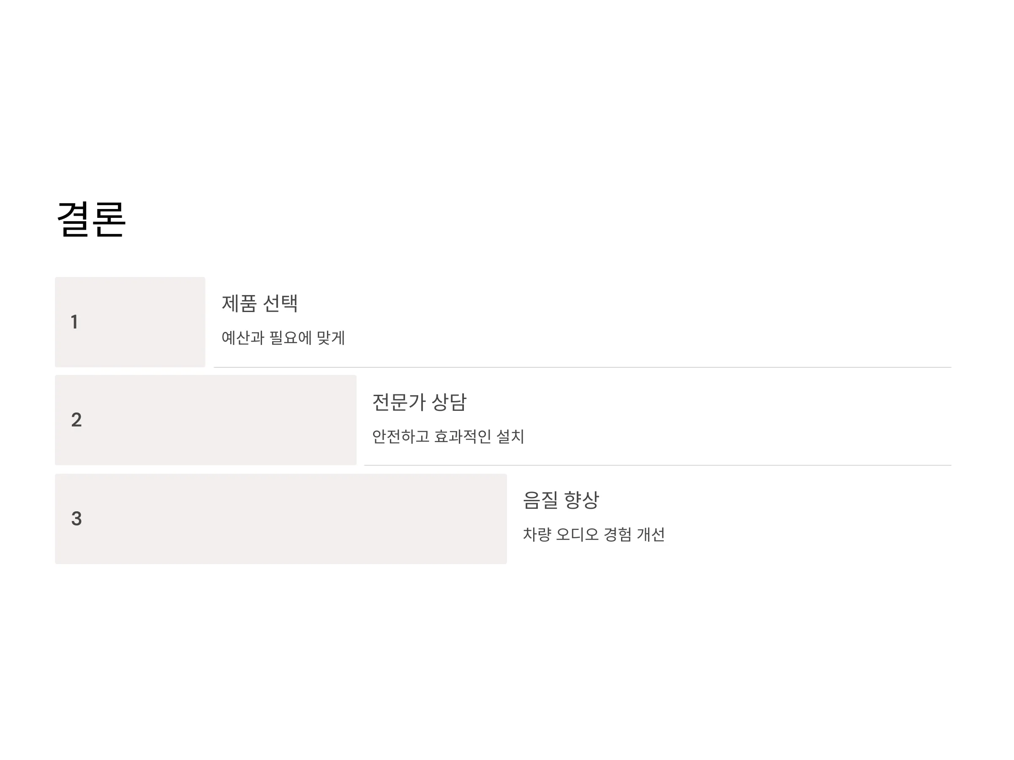Image resolution: width=1014 pixels, height=760 pixels.
Task: Click the word 향상 in third heading
Action: (x=581, y=500)
